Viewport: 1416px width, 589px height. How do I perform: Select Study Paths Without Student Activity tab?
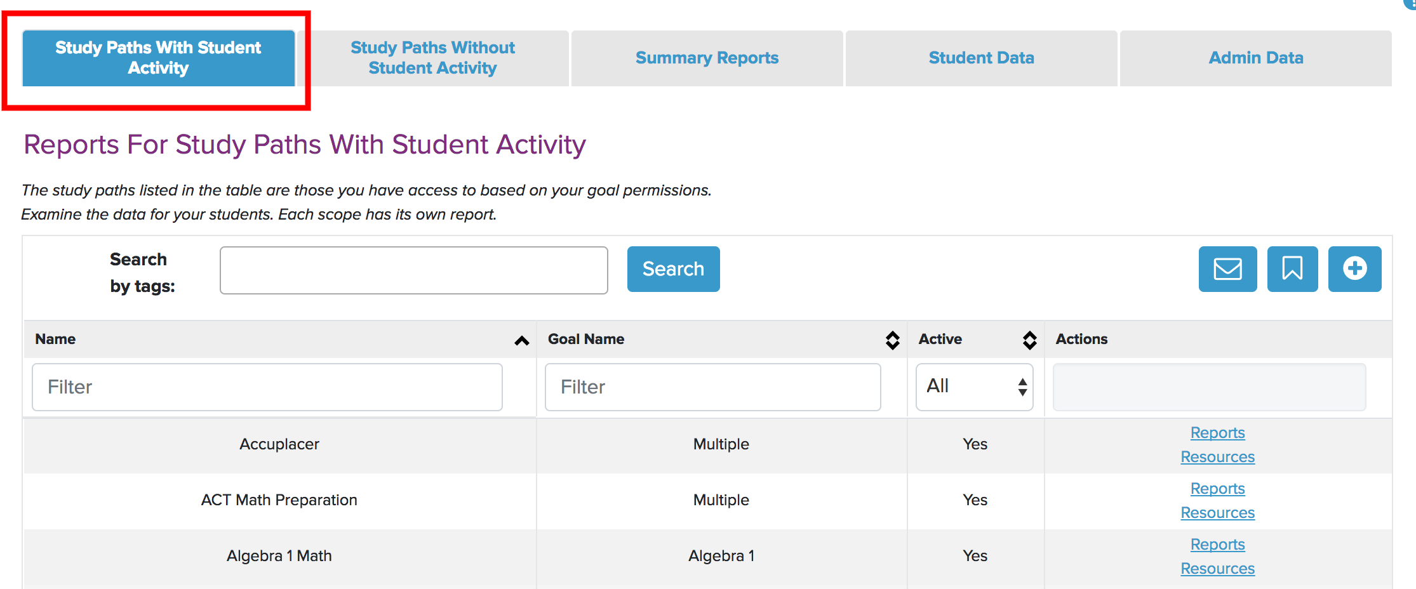pos(432,58)
